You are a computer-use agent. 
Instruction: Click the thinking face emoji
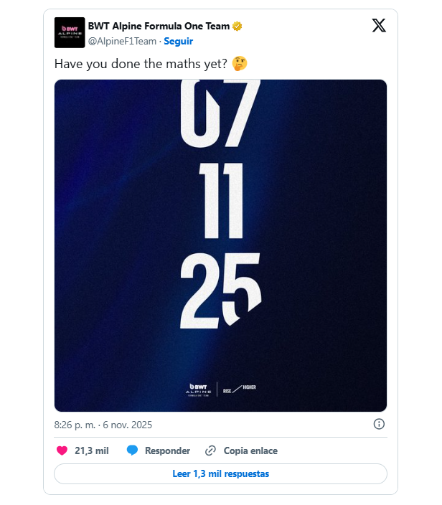[x=240, y=63]
